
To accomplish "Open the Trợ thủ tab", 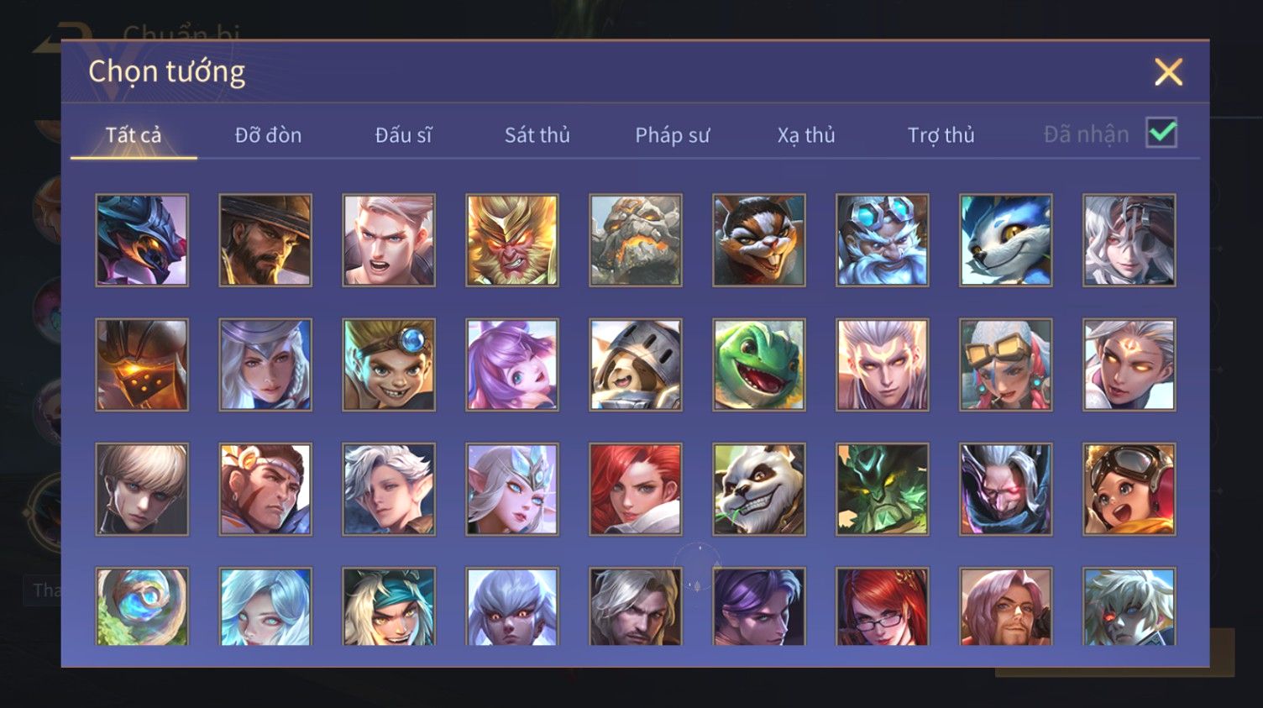I will tap(941, 134).
